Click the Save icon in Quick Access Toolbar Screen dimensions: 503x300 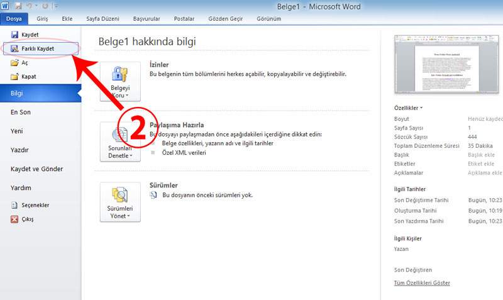pos(18,6)
